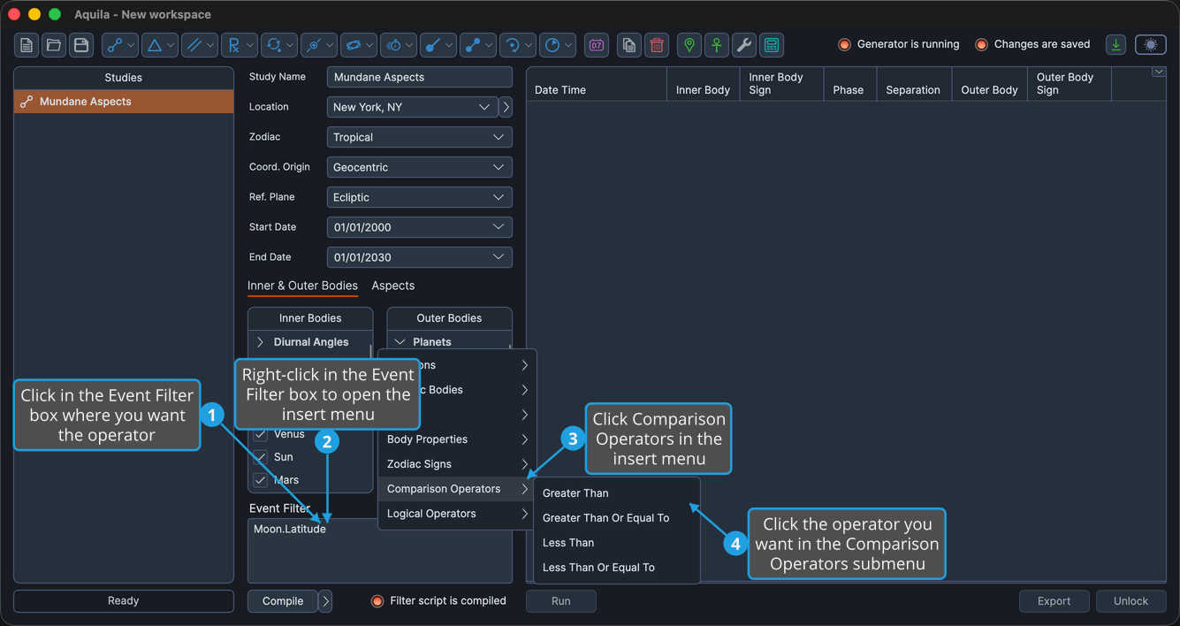Switch to Inner & Outer Bodies tab

(302, 286)
